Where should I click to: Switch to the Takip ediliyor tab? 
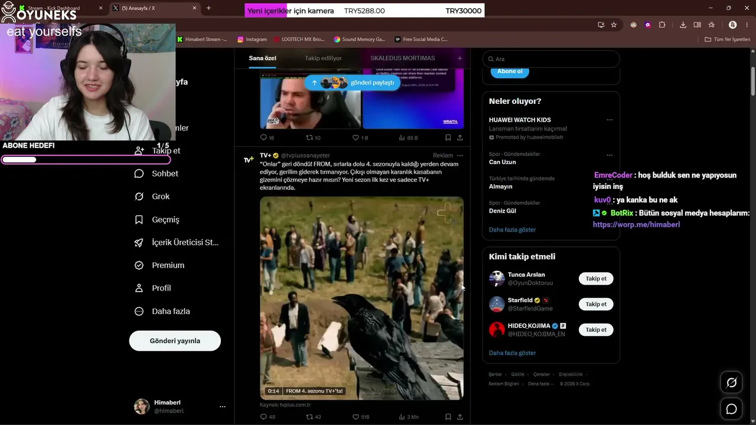click(x=323, y=58)
